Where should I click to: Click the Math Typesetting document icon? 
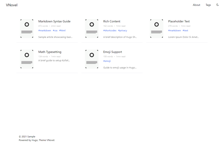[27, 59]
